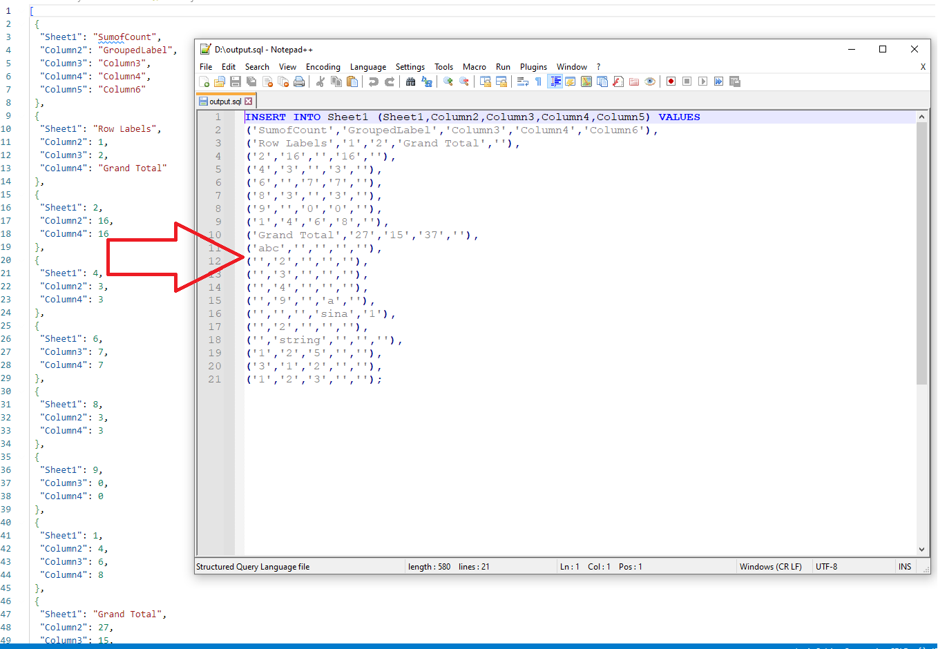The image size is (938, 649).
Task: Print the document using the toolbar
Action: [299, 81]
